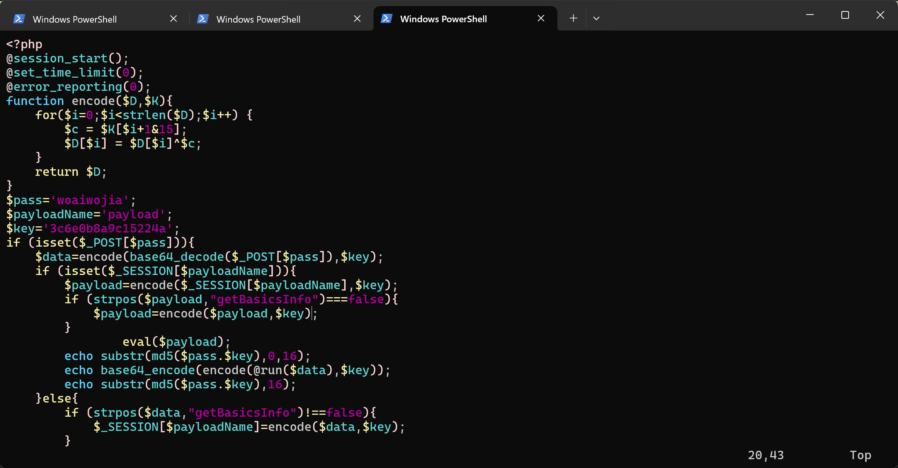Click on the 'woaiwojia' password string
Screen dimensions: 898x468
point(90,200)
